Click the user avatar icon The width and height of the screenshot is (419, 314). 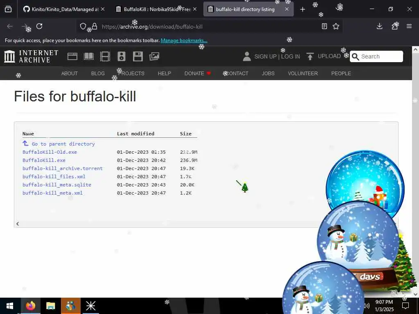click(x=247, y=56)
